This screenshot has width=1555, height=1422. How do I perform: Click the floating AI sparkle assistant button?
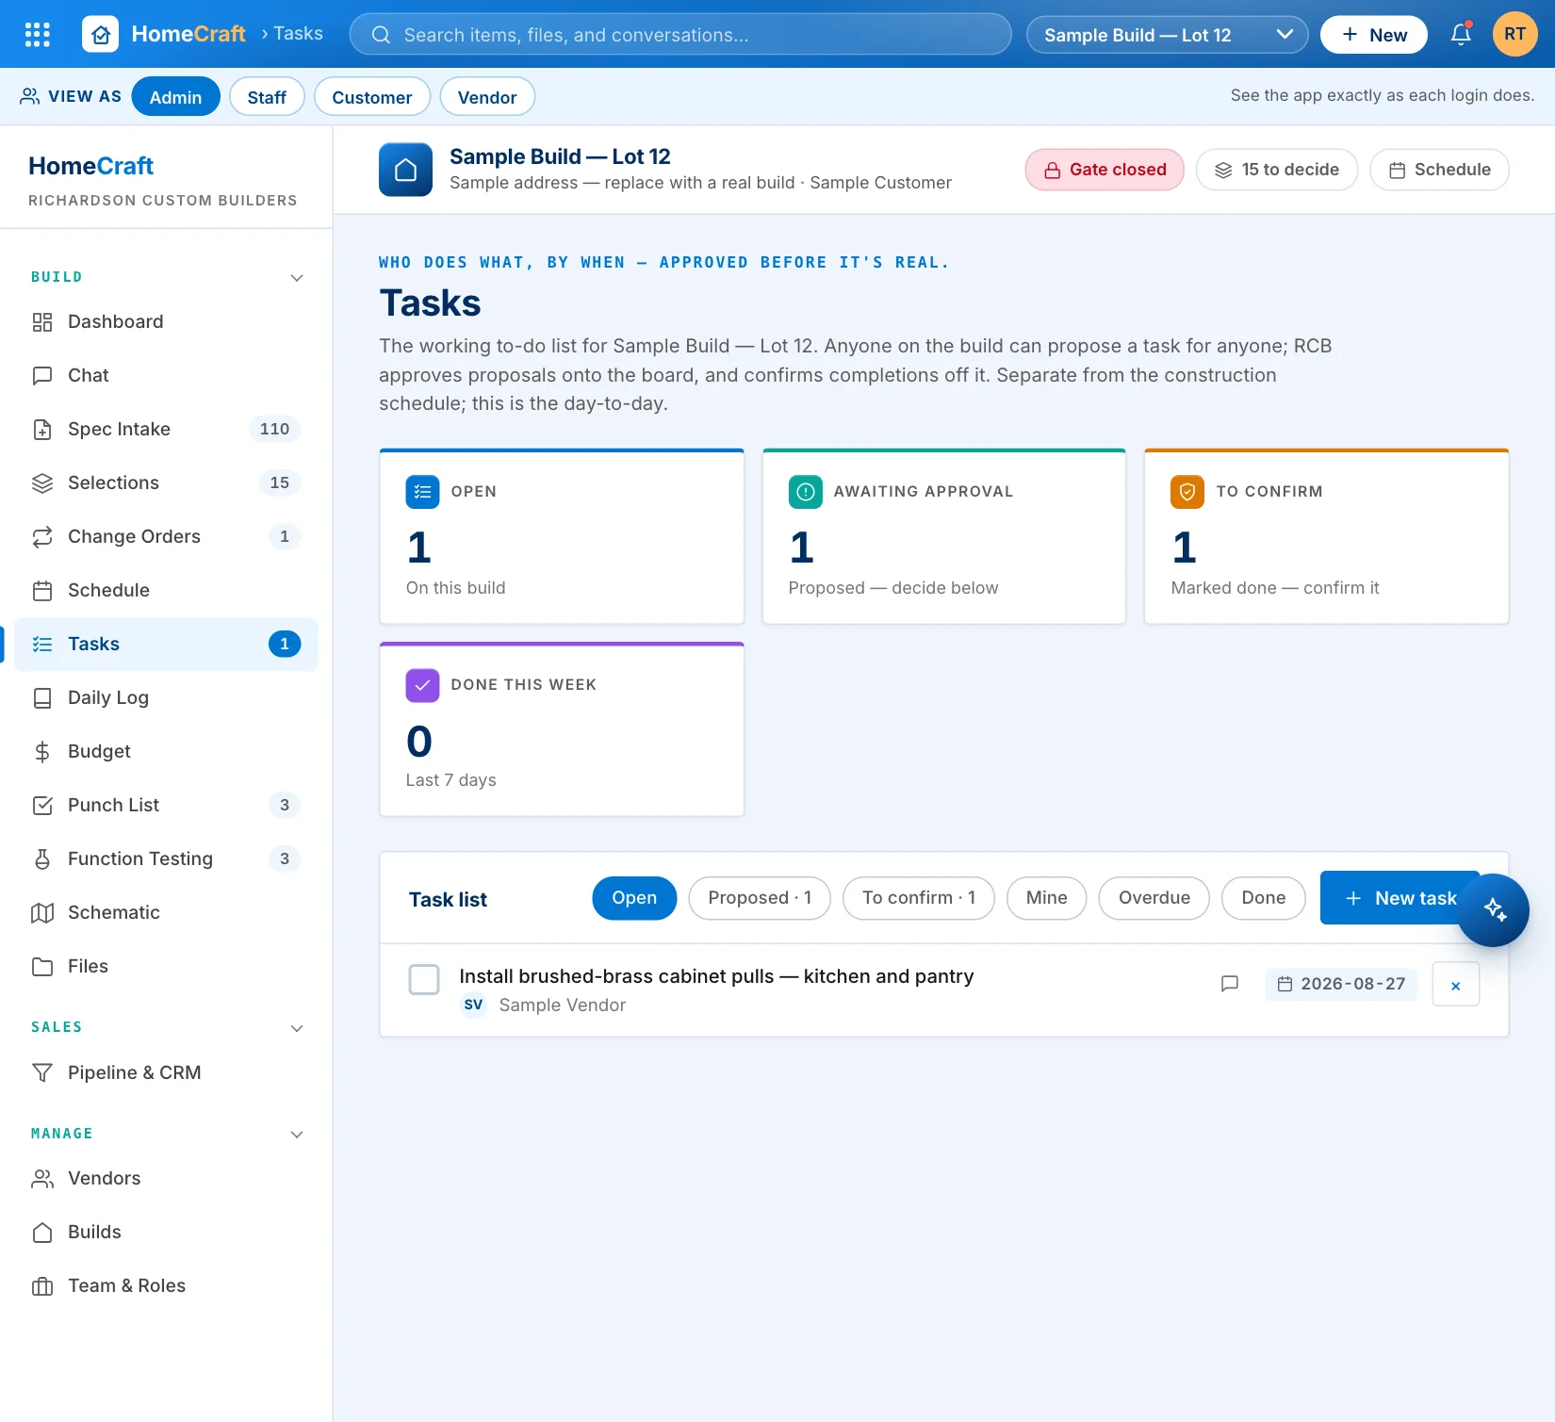point(1494,910)
